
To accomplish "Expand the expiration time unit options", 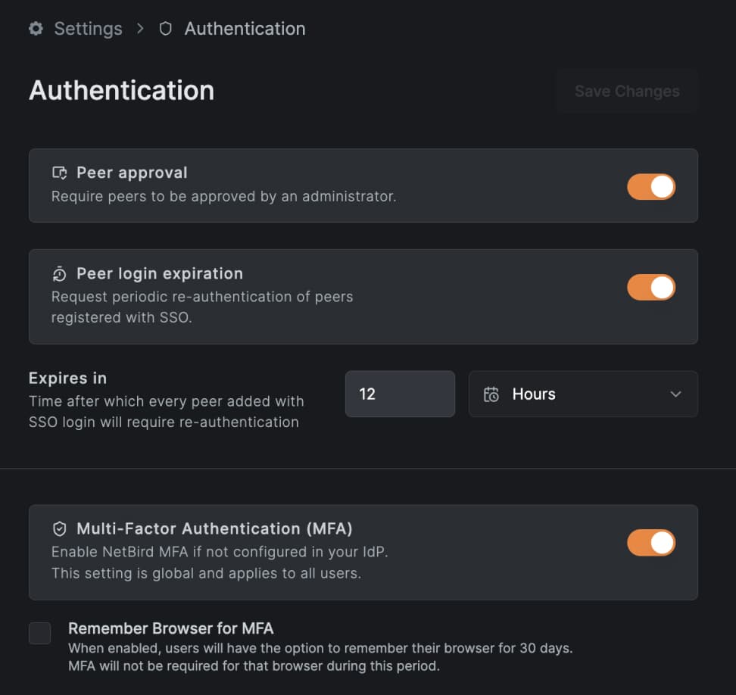I will pos(583,394).
